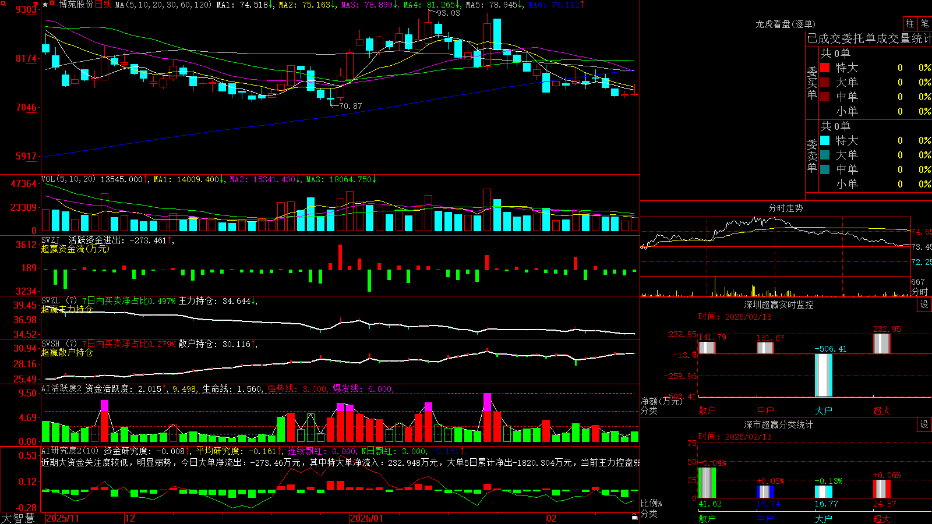Click the teal 大单 sell-order swatch

coord(825,155)
